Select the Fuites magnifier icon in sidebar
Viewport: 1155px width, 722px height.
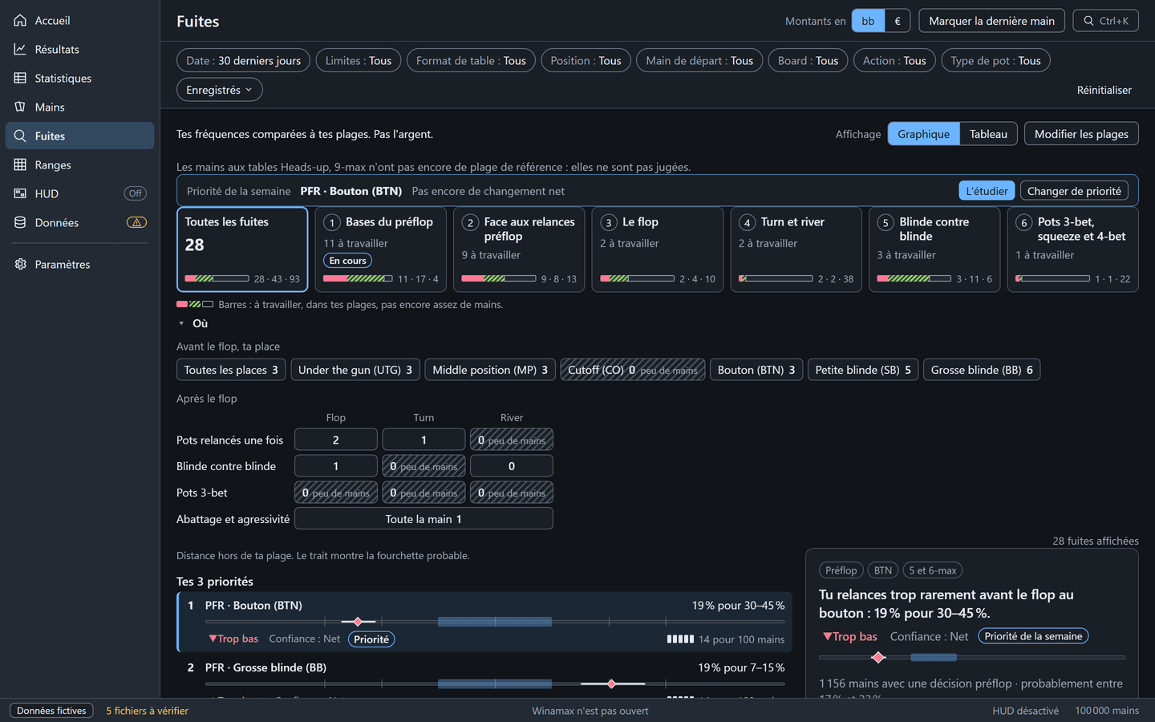coord(20,136)
